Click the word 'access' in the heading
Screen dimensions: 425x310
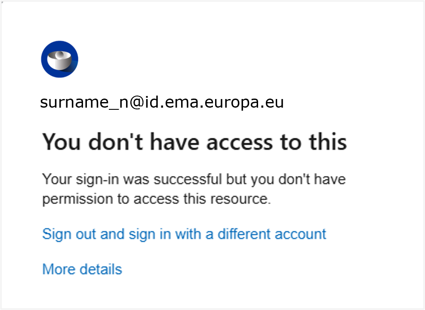239,142
